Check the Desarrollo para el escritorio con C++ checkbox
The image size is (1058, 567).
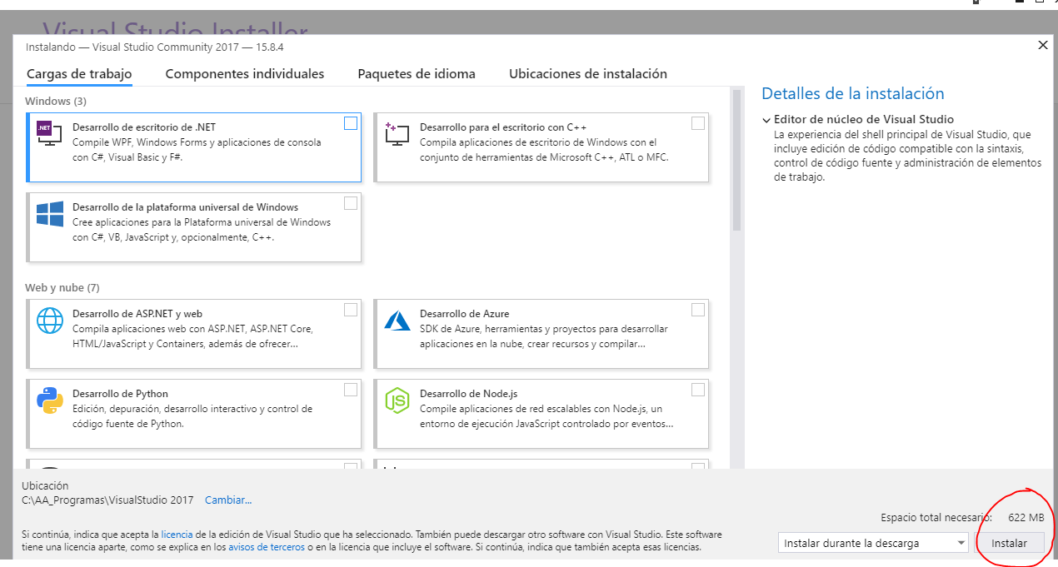click(x=698, y=123)
